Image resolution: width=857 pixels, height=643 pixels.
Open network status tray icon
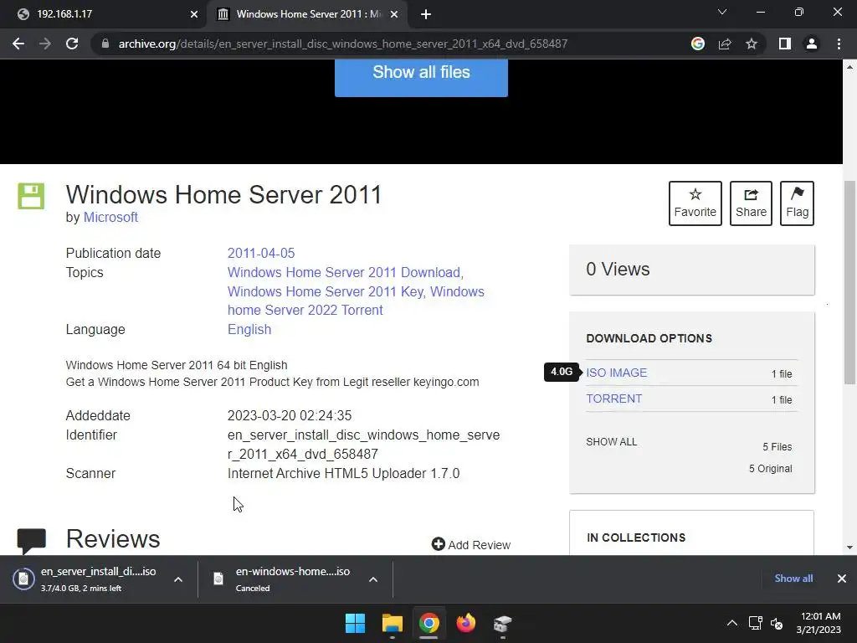tap(756, 623)
